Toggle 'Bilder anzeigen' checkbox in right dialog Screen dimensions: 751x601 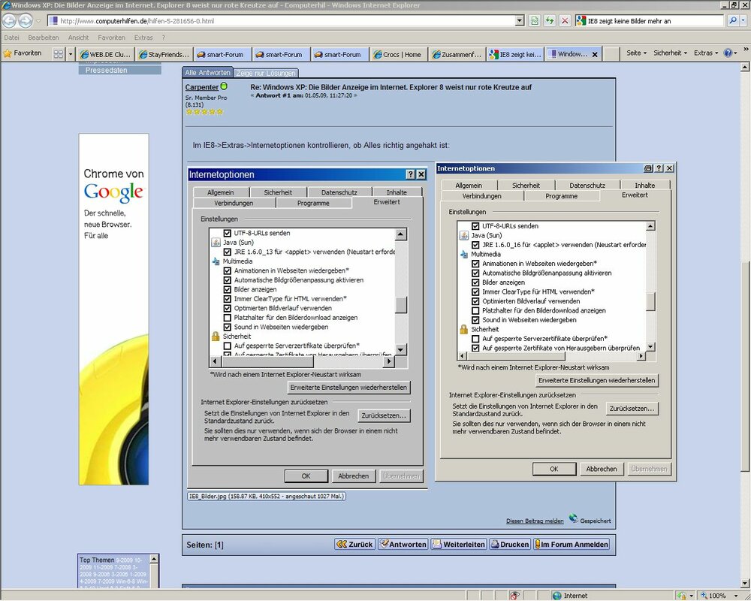click(x=475, y=282)
